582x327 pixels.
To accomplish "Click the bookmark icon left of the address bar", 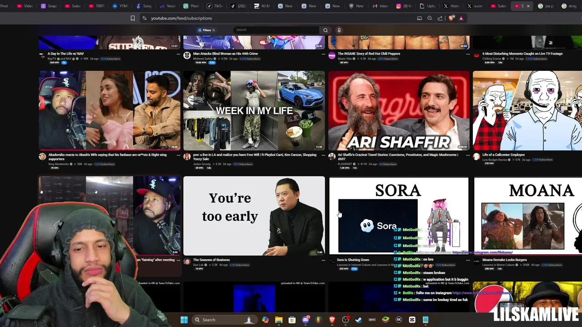I will (132, 18).
